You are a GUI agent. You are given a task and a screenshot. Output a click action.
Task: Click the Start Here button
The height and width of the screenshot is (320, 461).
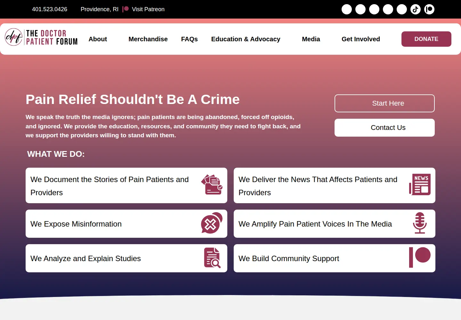(x=384, y=103)
